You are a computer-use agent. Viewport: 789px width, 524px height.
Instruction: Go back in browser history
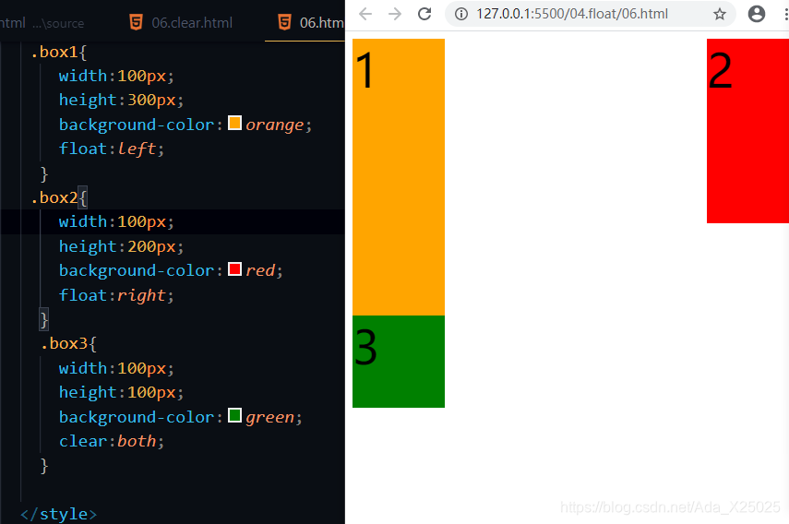365,14
